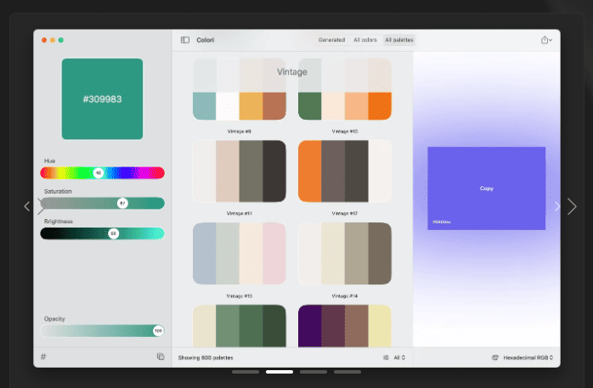Pick the bright orange stripe in Vintage #10
593x388 pixels.
tap(380, 106)
